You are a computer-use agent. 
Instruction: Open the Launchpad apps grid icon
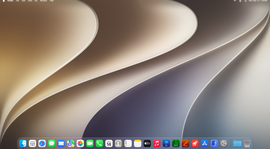tap(32, 143)
